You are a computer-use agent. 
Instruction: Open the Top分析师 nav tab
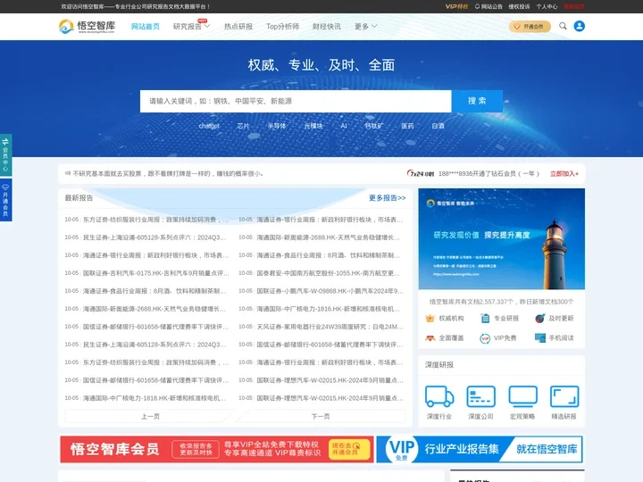coord(282,27)
